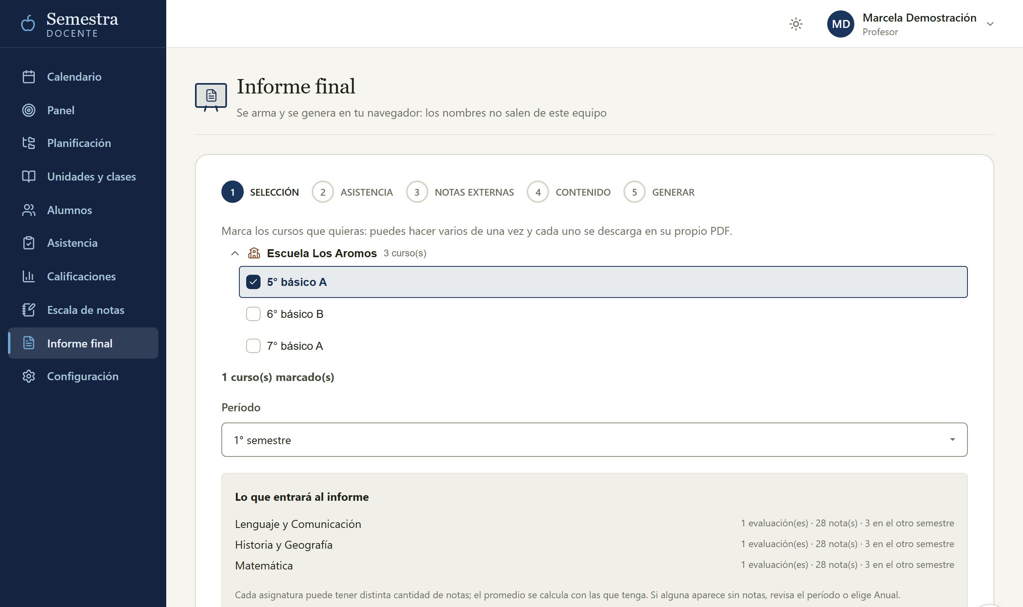Click the Semestra apple logo icon
Image resolution: width=1023 pixels, height=607 pixels.
(28, 23)
